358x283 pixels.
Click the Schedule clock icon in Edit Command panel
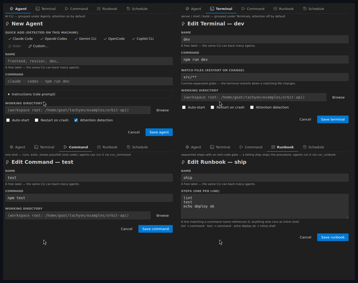[x=128, y=147]
